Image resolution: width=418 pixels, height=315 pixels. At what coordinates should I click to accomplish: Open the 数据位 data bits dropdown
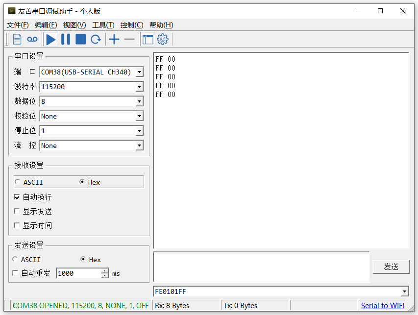pos(140,101)
